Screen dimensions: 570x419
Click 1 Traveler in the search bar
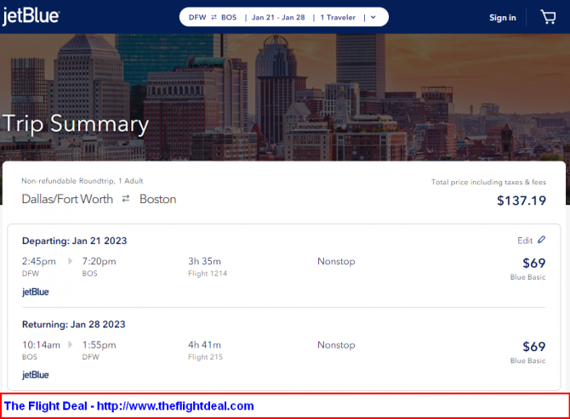click(x=338, y=18)
